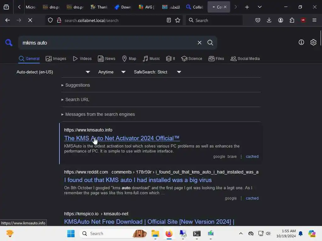Open the Windows Start menu
The image size is (322, 241).
click(71, 233)
